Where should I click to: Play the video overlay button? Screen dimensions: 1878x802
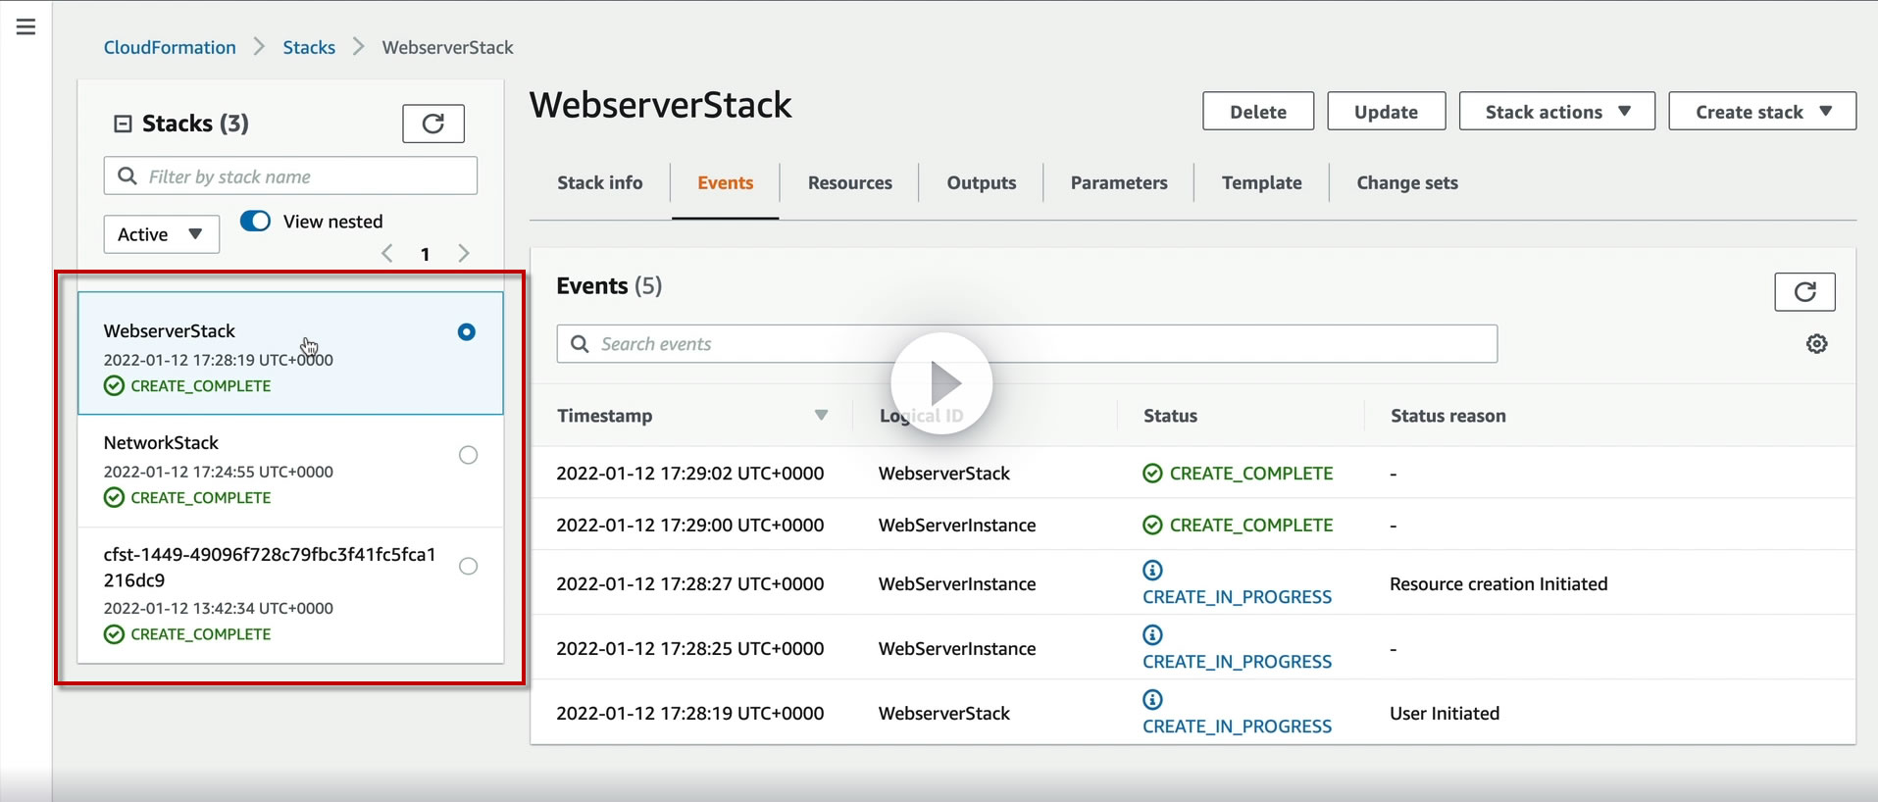[941, 383]
